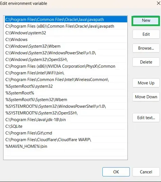Select the jdk-18\bin path entry
The image size is (161, 182).
65,120
